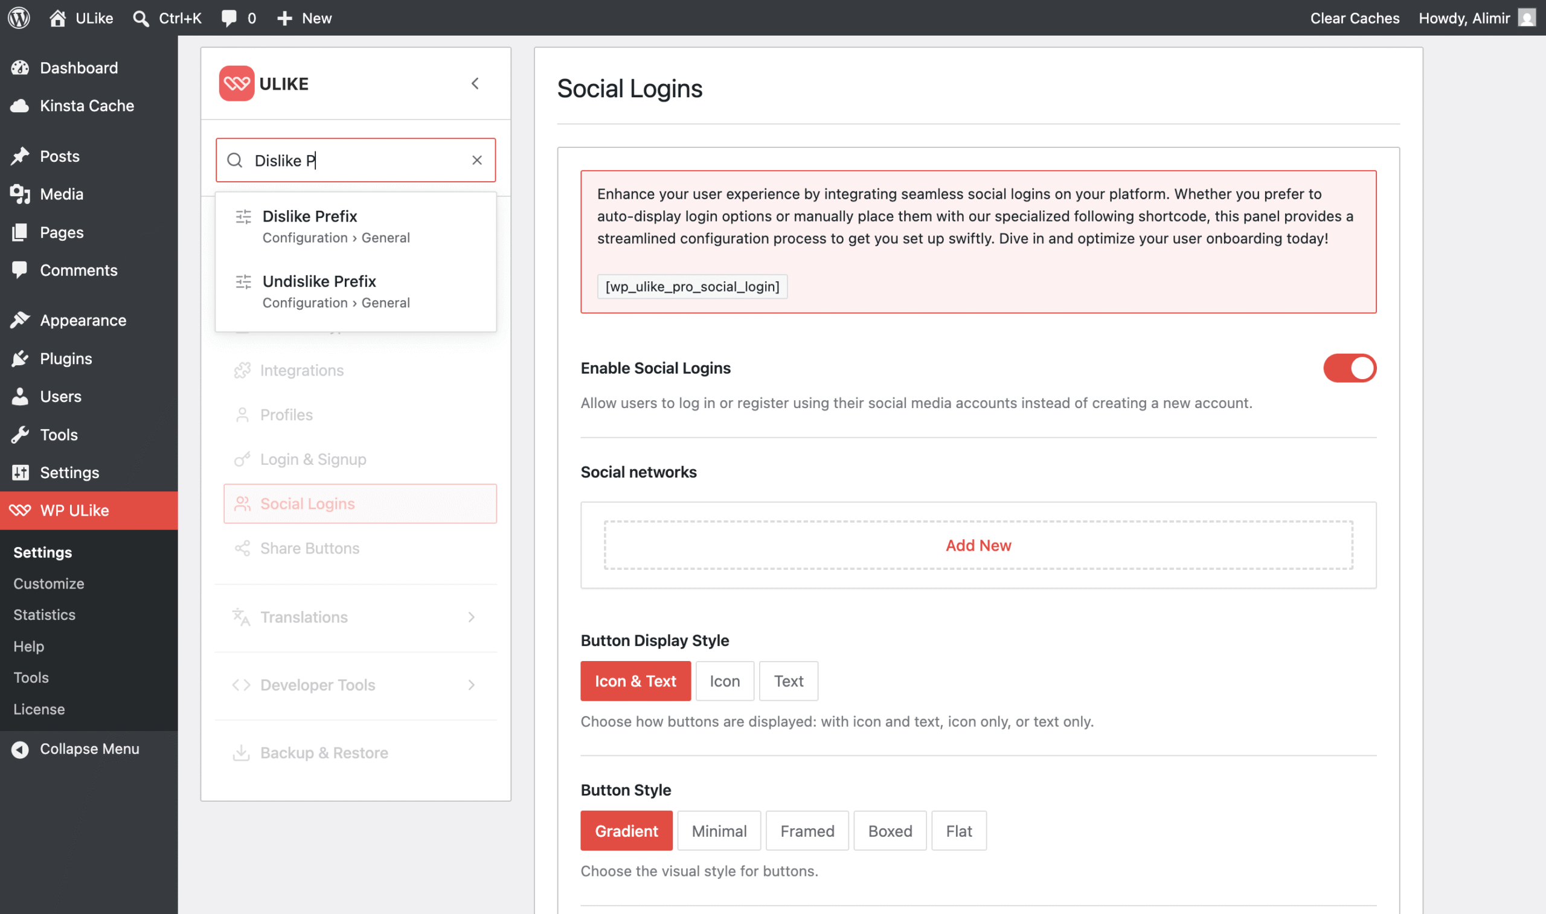Select Social Logins section
The image size is (1546, 914).
click(361, 504)
